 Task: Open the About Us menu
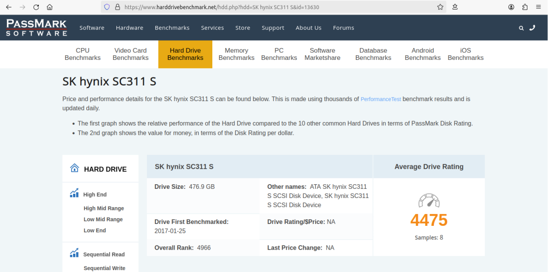click(x=309, y=28)
